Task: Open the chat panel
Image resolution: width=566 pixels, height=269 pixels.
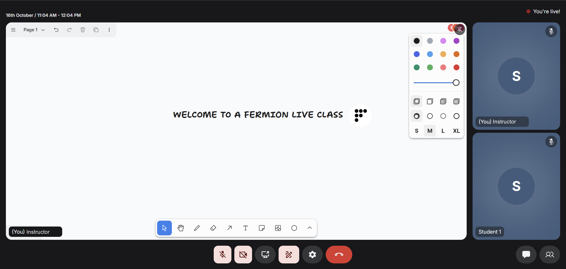Action: pyautogui.click(x=526, y=255)
